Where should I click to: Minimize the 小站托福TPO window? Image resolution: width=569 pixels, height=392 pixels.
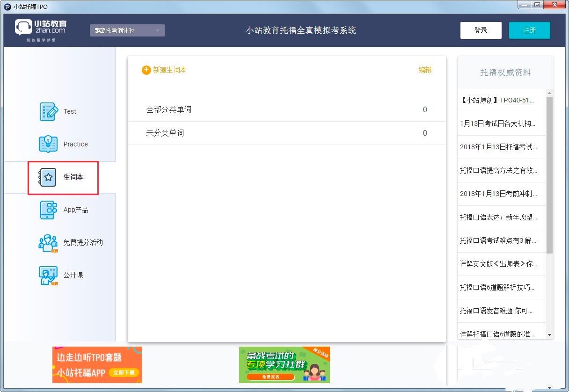click(x=524, y=5)
